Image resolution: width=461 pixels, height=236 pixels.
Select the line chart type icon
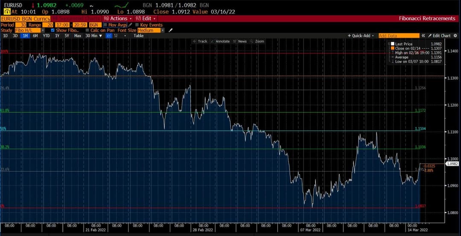point(109,36)
